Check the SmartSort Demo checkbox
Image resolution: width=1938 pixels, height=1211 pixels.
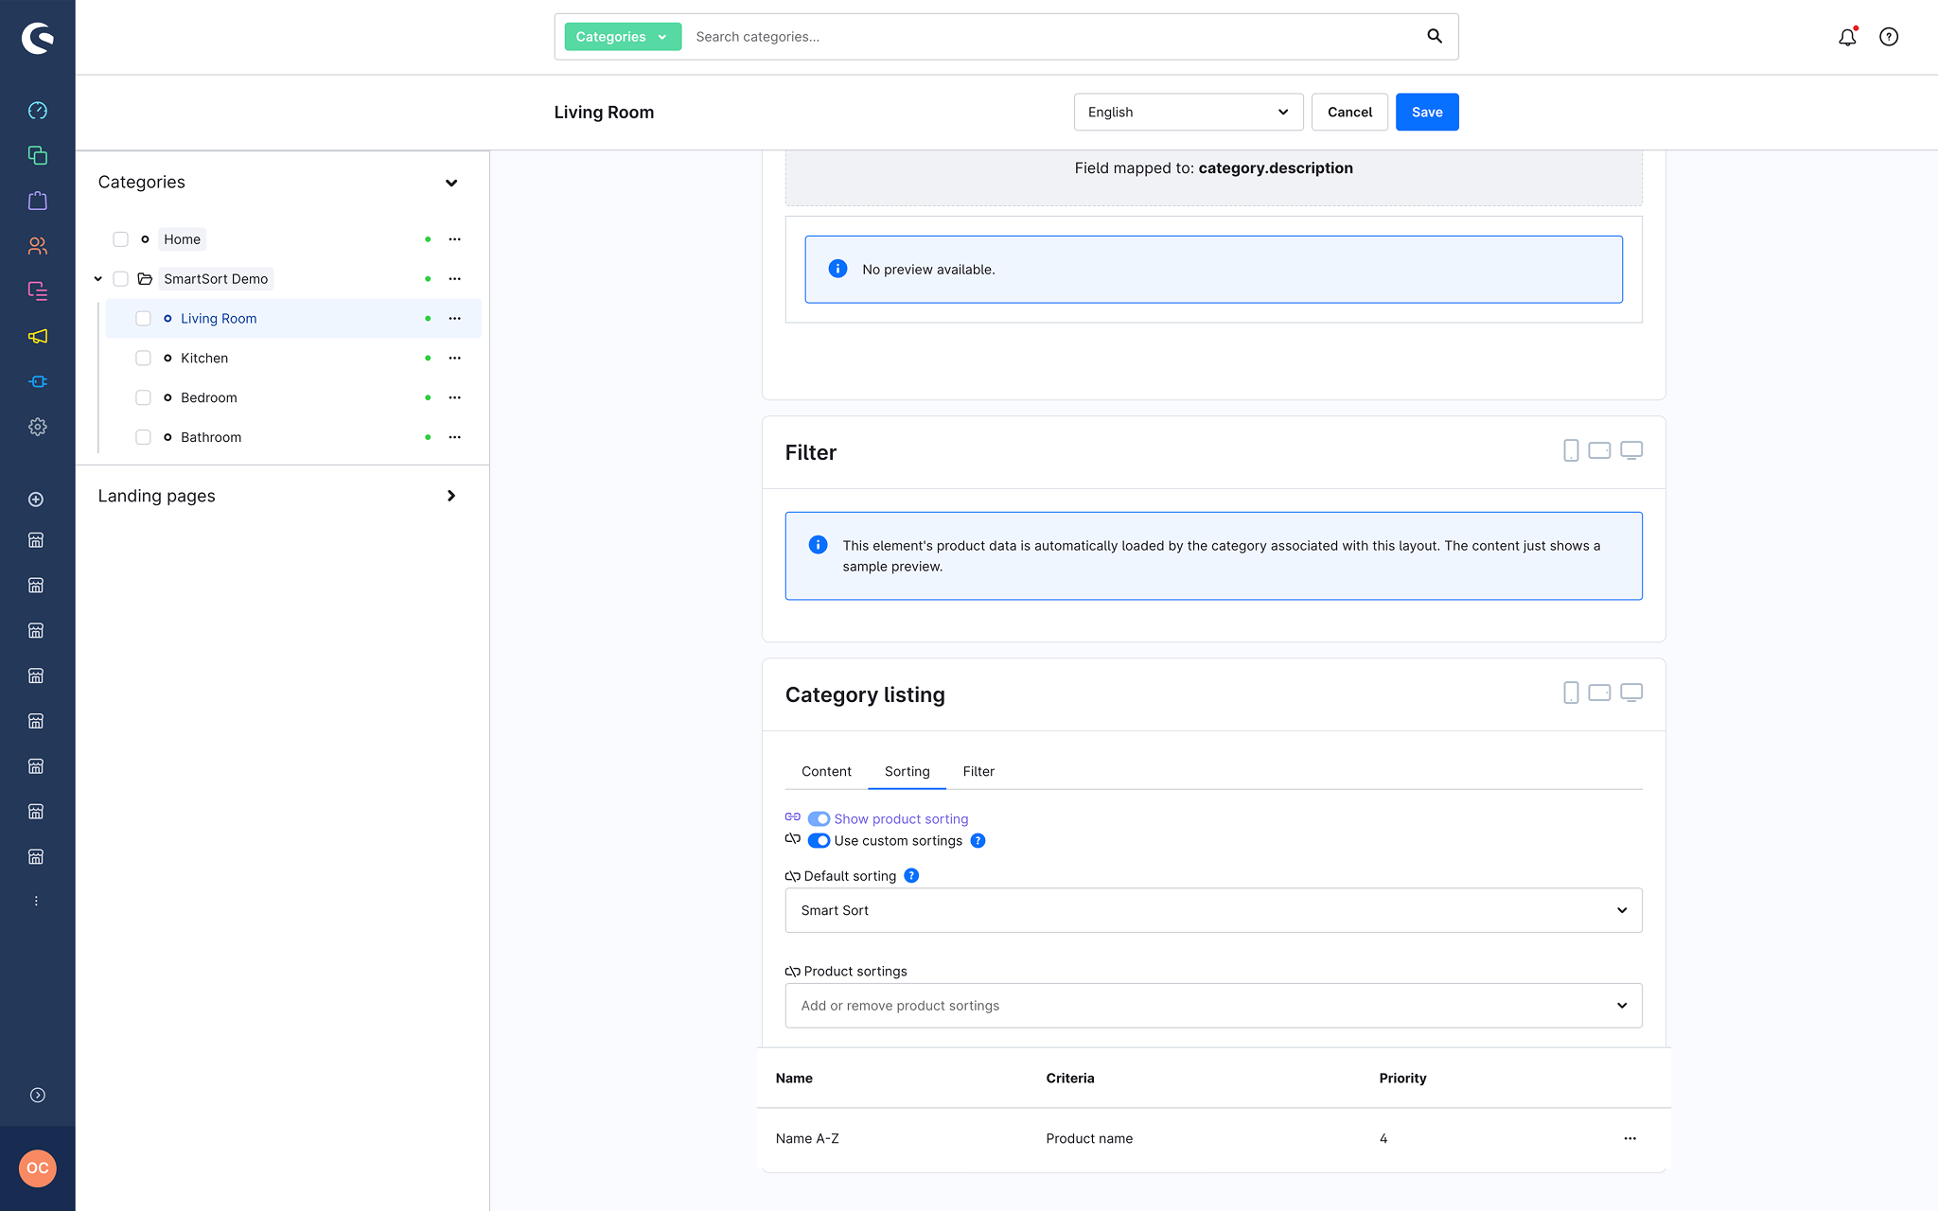click(120, 279)
